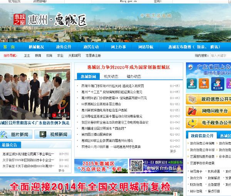Switch to the 镇办动态 news tab
This screenshot has width=231, height=196.
pos(134,76)
